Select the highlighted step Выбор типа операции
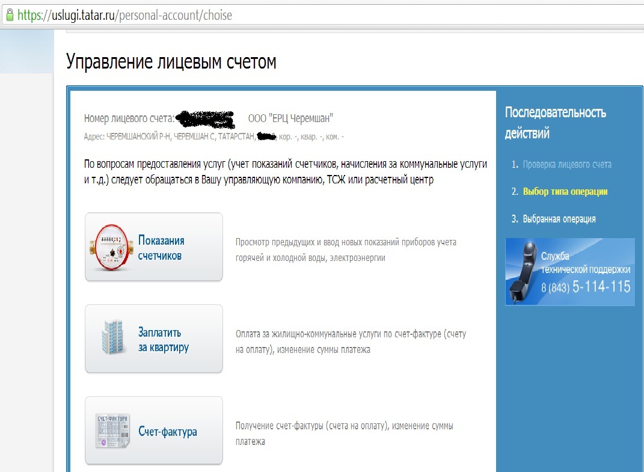 click(565, 192)
